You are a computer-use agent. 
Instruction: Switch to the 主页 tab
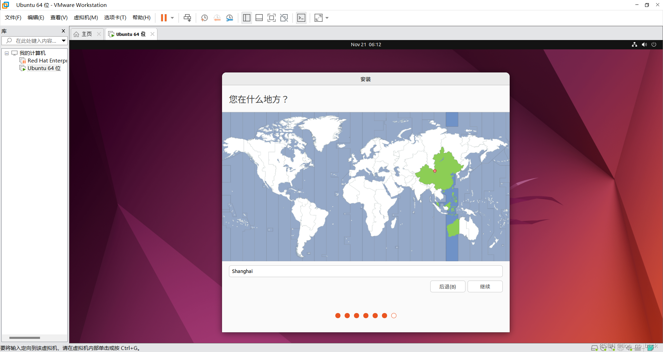pyautogui.click(x=86, y=34)
